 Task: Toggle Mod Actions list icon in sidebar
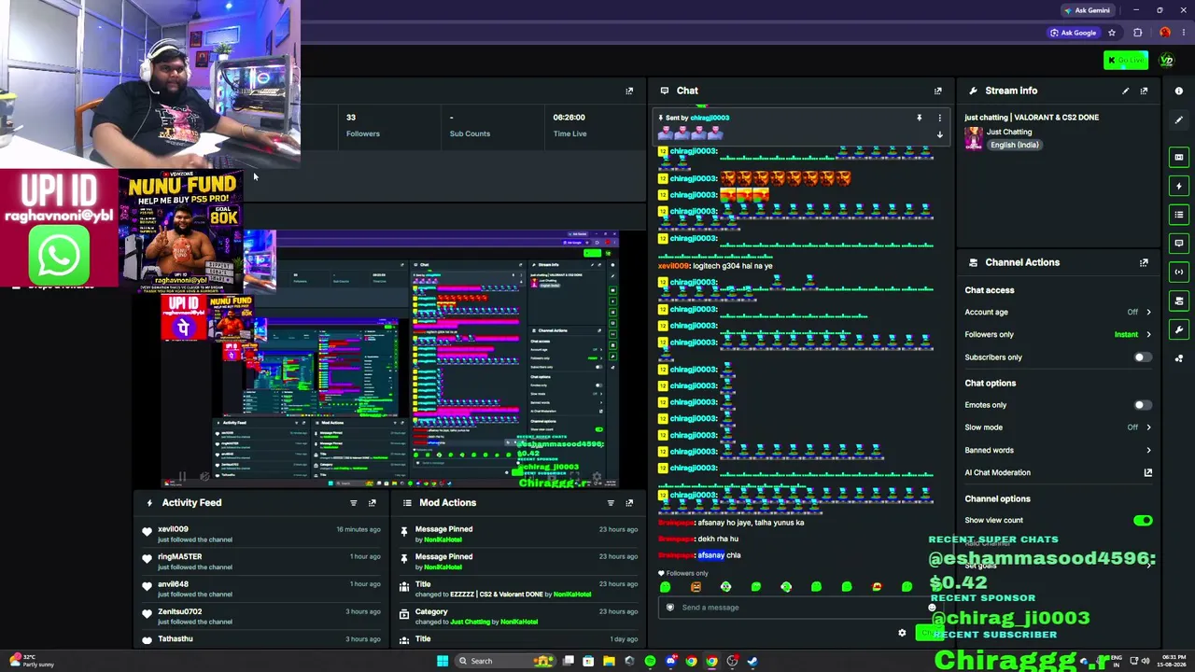[1179, 215]
